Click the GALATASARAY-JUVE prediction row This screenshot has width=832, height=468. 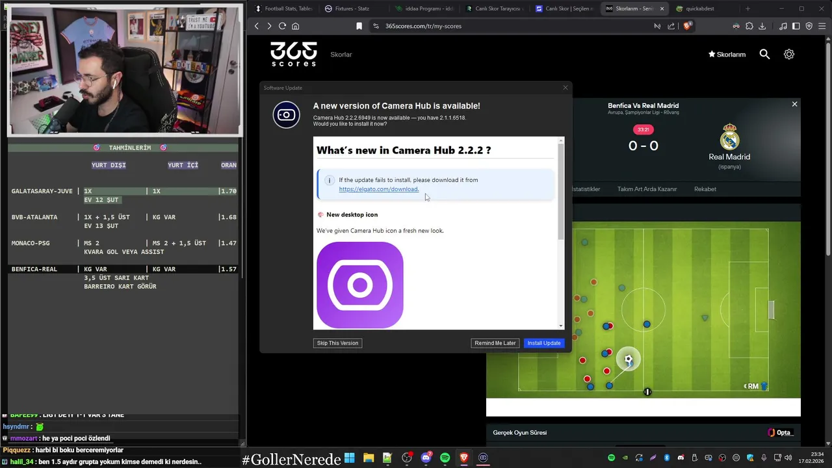point(123,195)
